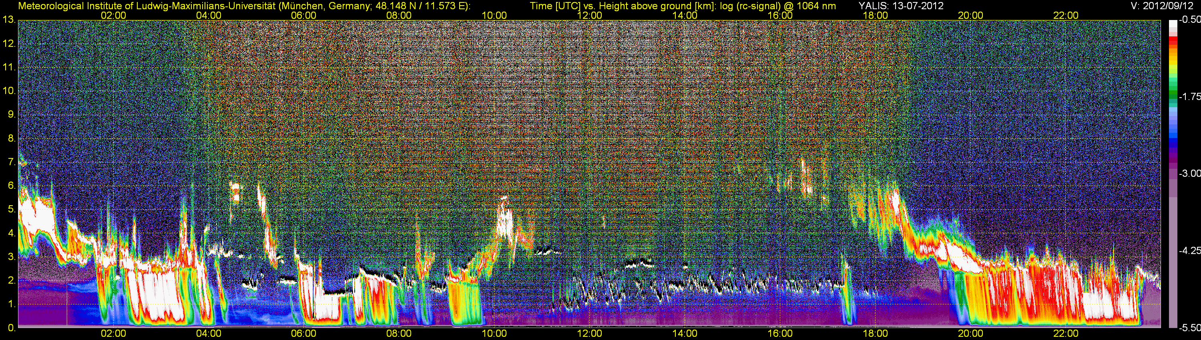Pick the 3 km height axis label
The image size is (1201, 340).
[x=11, y=257]
